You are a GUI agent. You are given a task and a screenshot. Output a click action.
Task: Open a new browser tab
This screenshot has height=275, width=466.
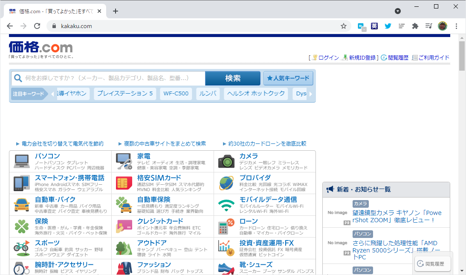pyautogui.click(x=116, y=11)
